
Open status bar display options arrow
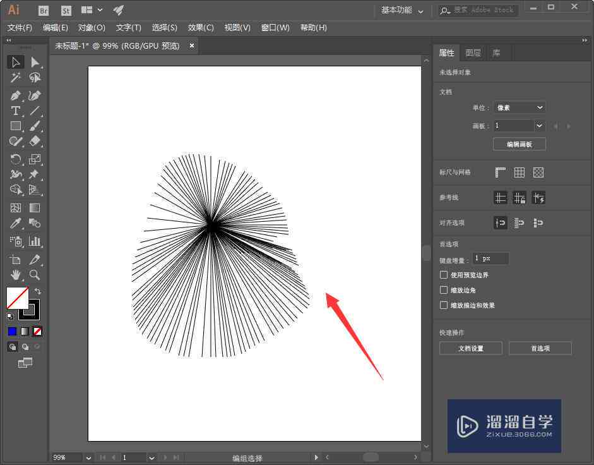coord(316,457)
